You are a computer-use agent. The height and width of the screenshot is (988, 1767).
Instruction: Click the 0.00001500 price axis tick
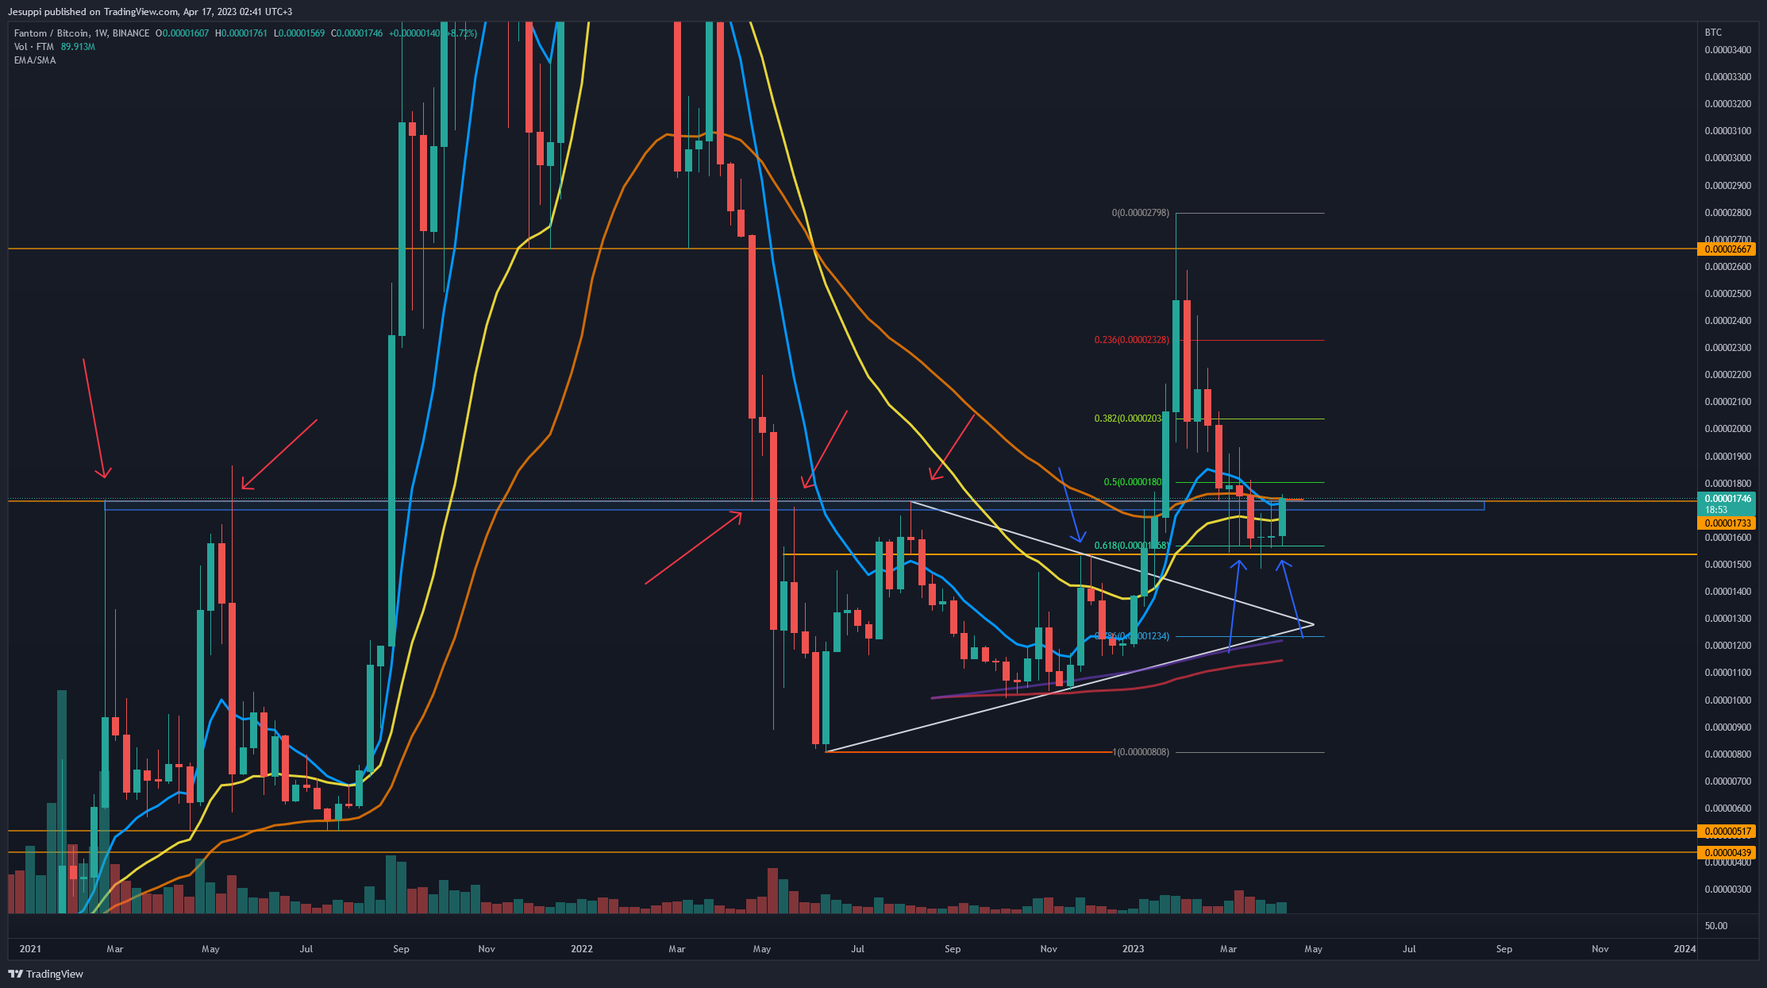1728,565
